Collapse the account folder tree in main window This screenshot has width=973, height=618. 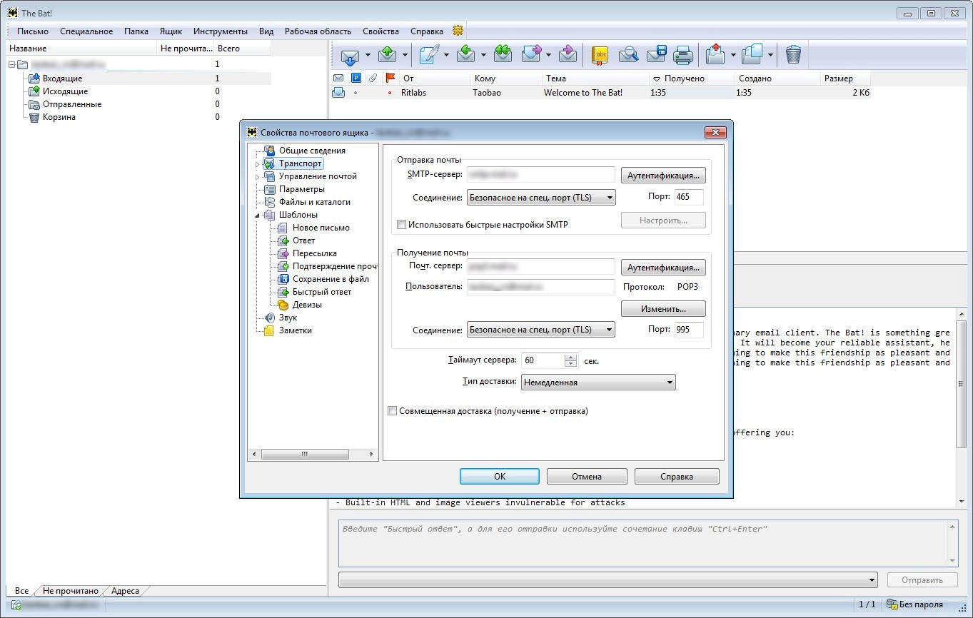[12, 64]
